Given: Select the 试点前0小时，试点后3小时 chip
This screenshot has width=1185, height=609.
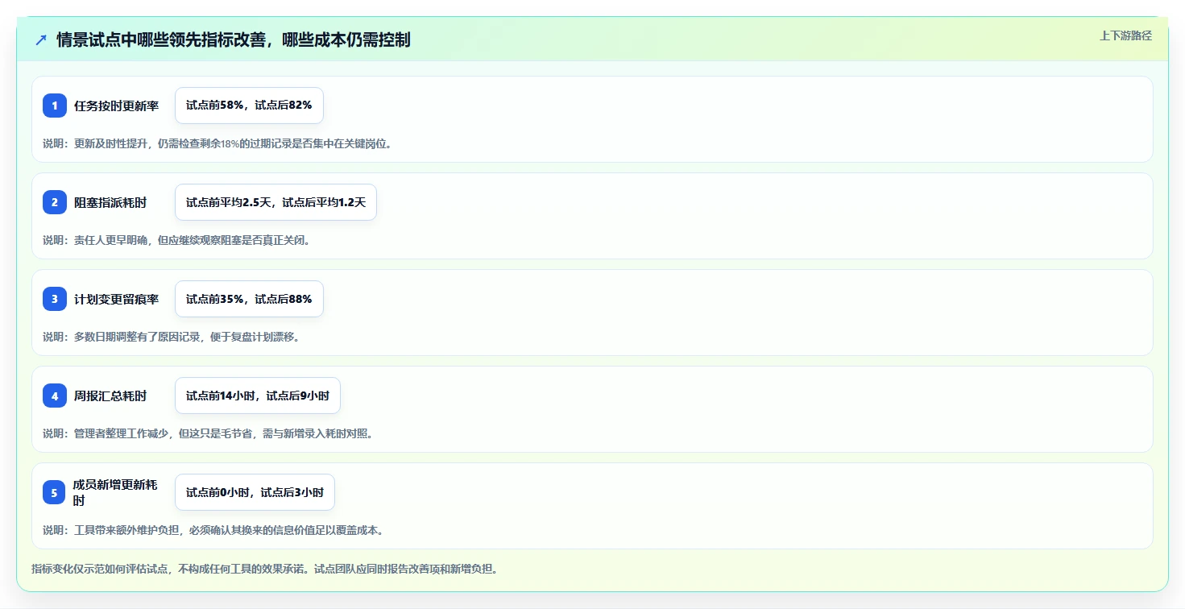Looking at the screenshot, I should pos(255,492).
